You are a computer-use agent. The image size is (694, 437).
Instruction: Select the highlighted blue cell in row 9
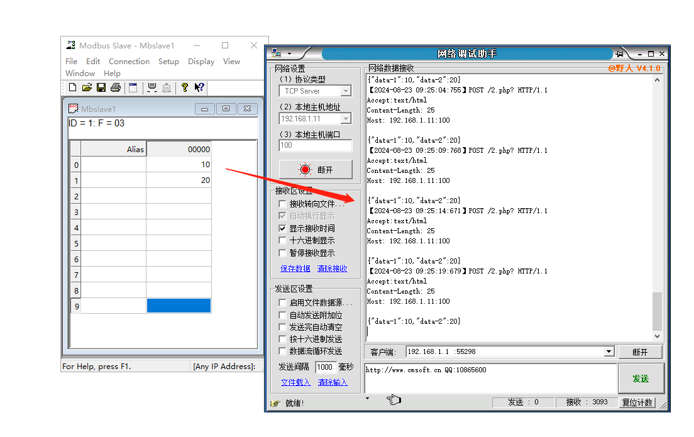(x=179, y=306)
